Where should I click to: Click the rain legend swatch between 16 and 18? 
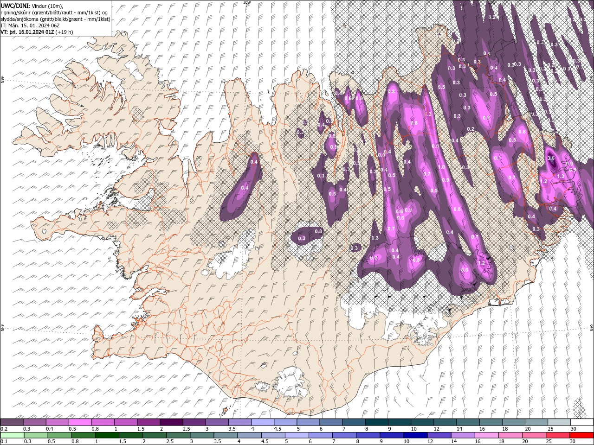point(486,435)
